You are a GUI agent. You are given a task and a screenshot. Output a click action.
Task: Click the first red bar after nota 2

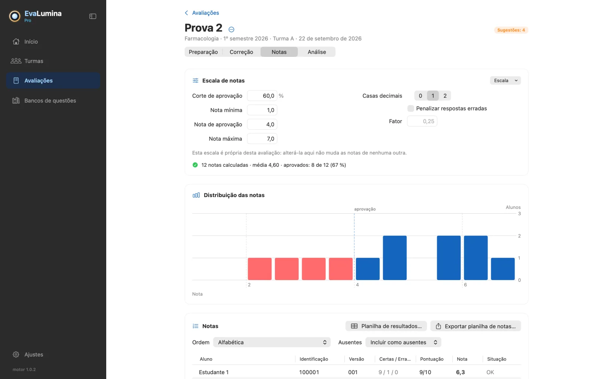(x=259, y=269)
